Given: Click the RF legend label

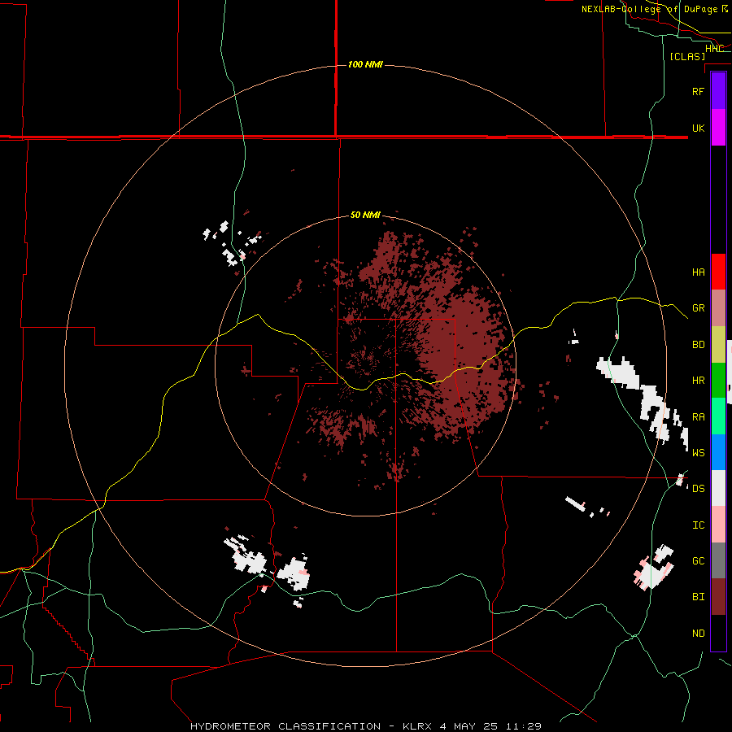Looking at the screenshot, I should (x=698, y=91).
